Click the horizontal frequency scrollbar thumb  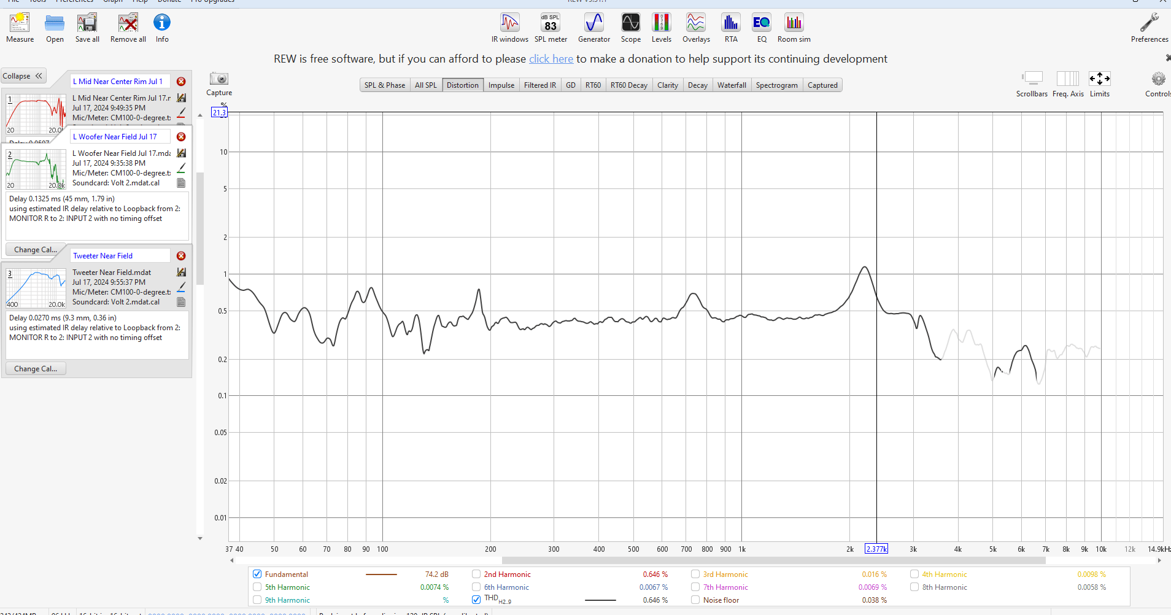[773, 560]
